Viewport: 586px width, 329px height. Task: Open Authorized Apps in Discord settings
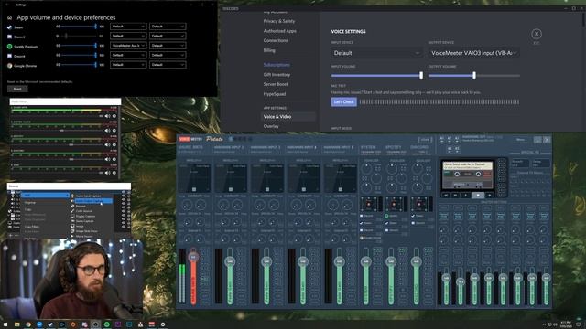[279, 31]
